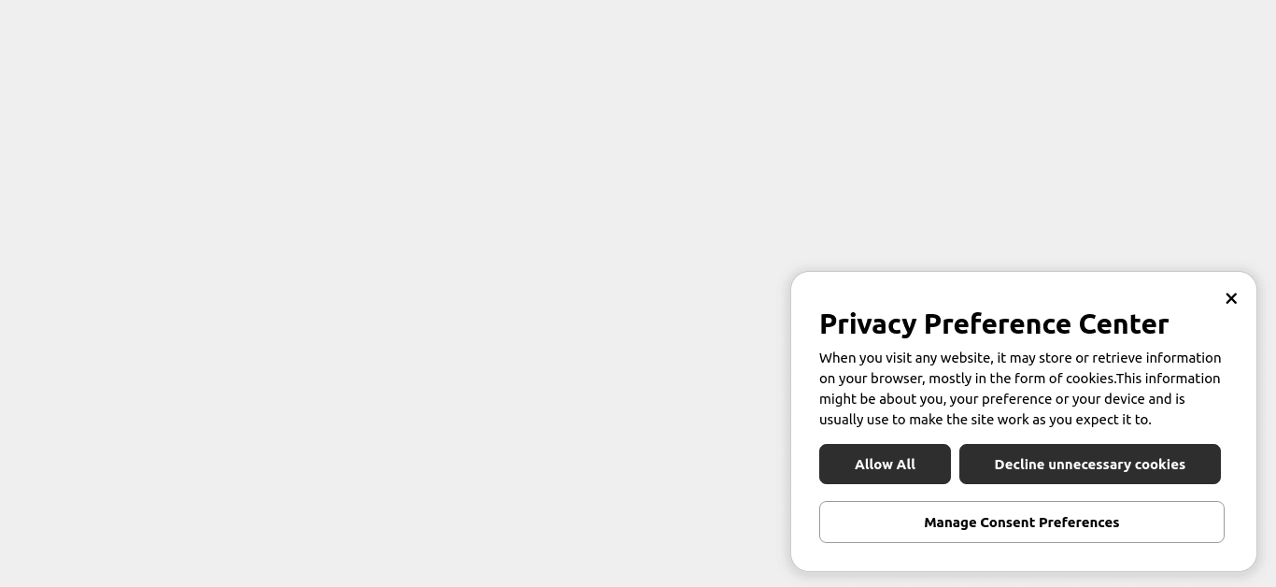
Task: Decline unnecessary cookies
Action: (x=1089, y=465)
